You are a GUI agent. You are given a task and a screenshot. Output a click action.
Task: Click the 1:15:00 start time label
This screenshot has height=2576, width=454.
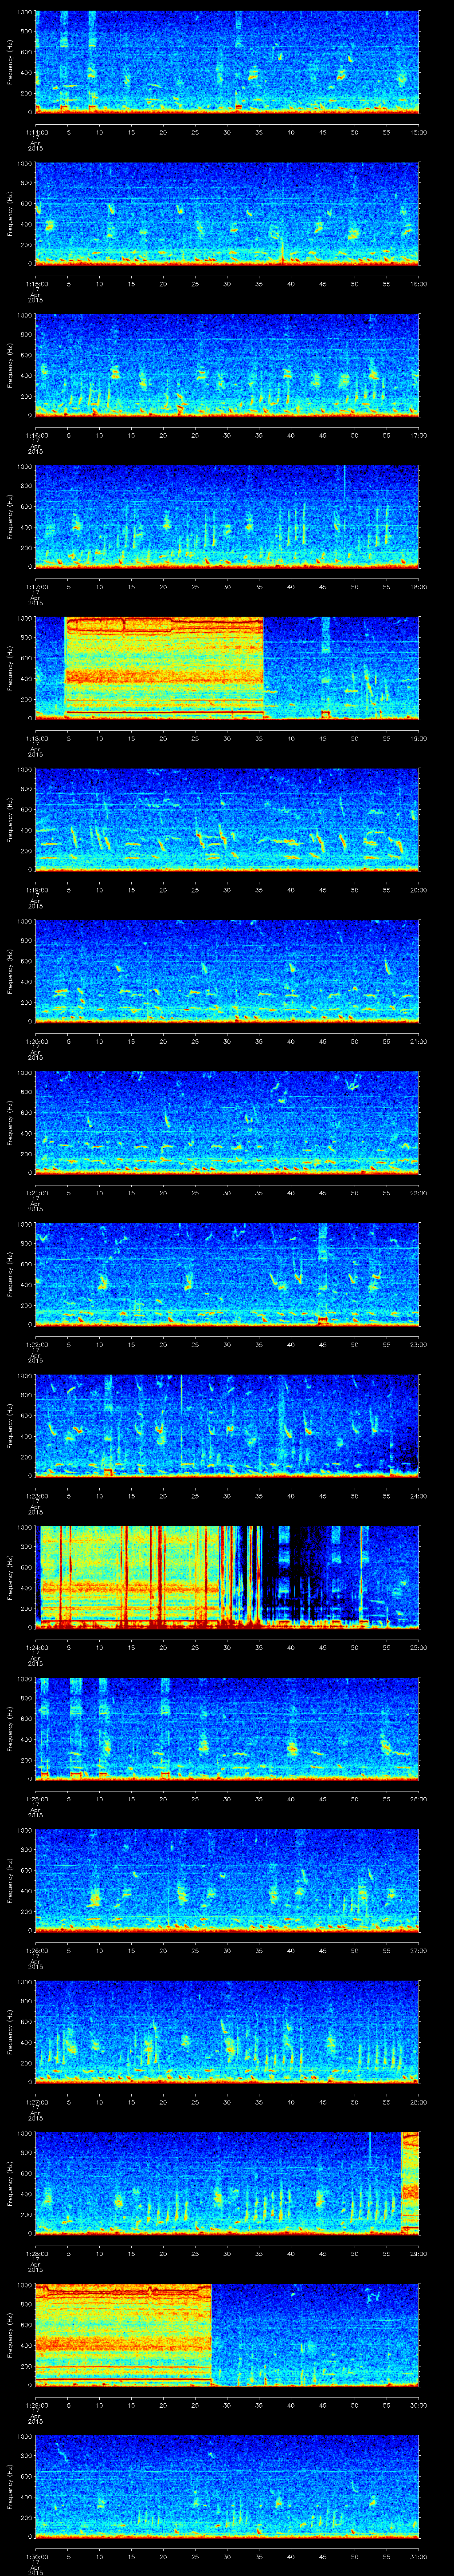36,284
